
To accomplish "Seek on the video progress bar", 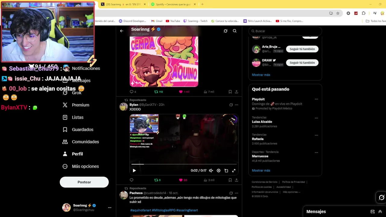I will tap(184, 164).
